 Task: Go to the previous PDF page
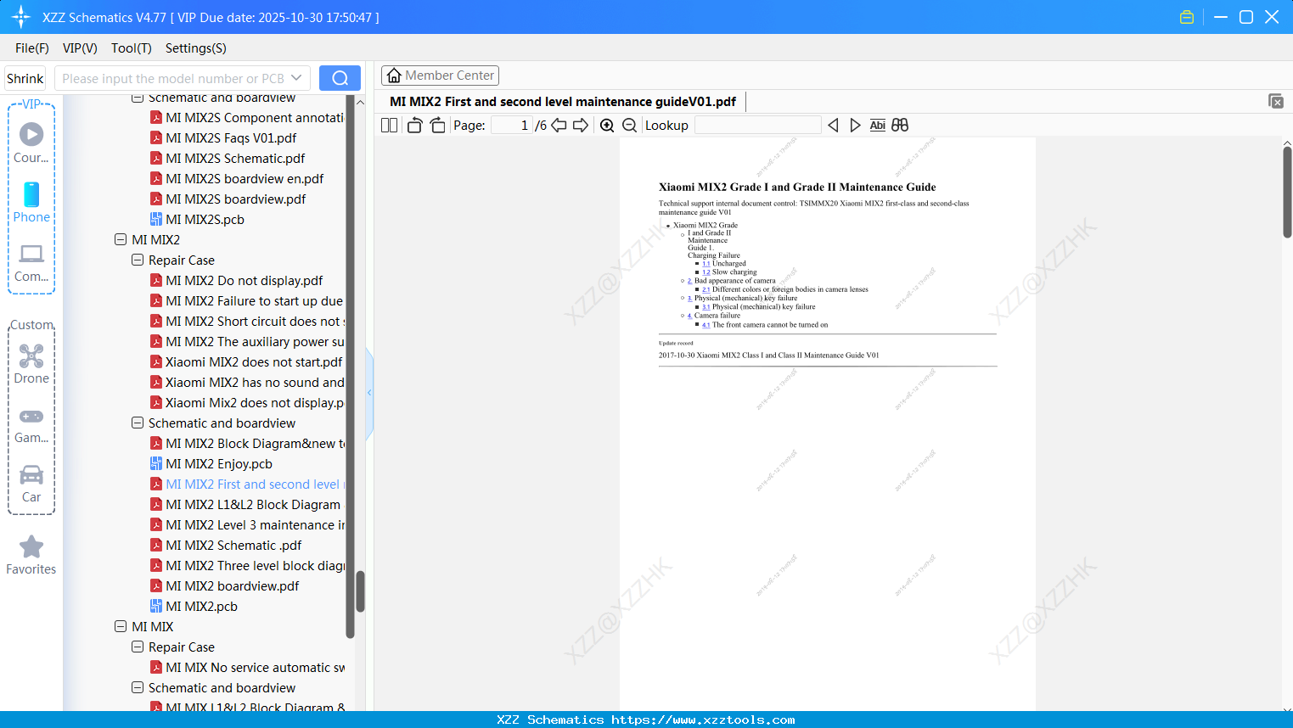point(559,126)
